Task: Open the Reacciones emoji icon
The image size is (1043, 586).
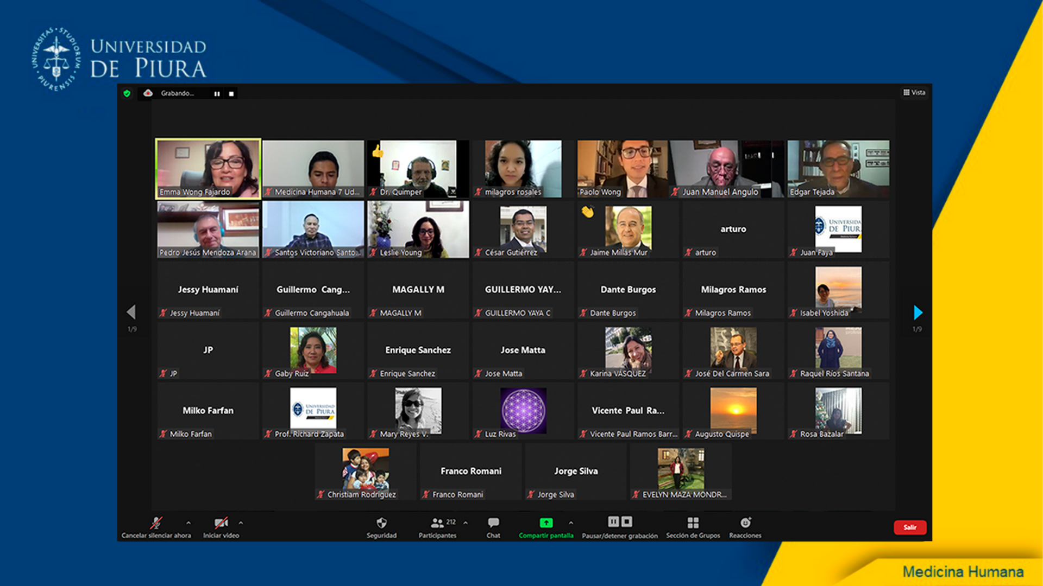Action: pyautogui.click(x=745, y=523)
